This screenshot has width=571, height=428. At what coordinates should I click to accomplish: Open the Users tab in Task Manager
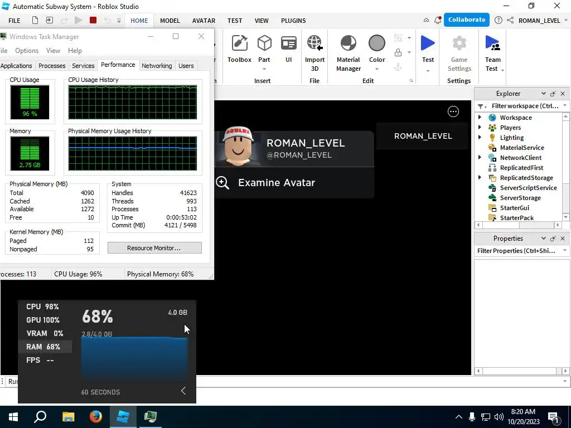click(x=186, y=66)
